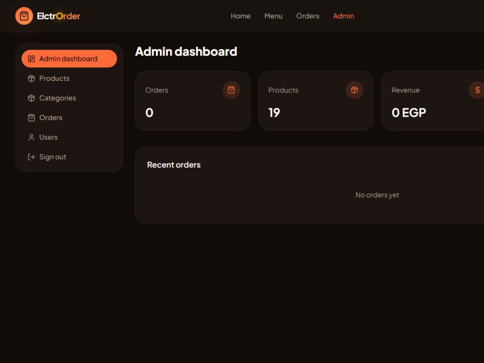Viewport: 484px width, 363px height.
Task: Click Sign out in the sidebar
Action: point(69,157)
